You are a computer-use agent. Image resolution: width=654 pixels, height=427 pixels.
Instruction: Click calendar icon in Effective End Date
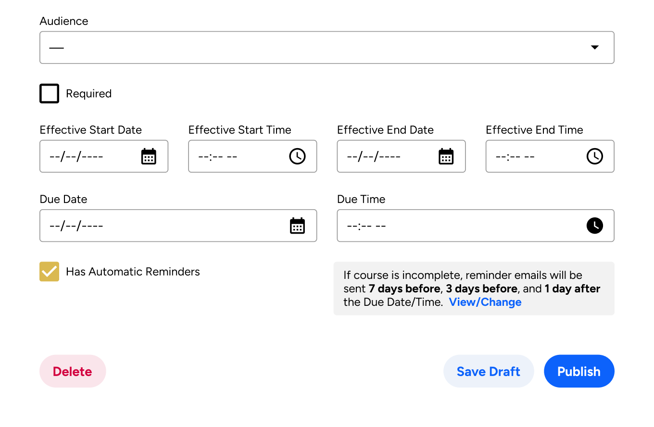click(446, 156)
